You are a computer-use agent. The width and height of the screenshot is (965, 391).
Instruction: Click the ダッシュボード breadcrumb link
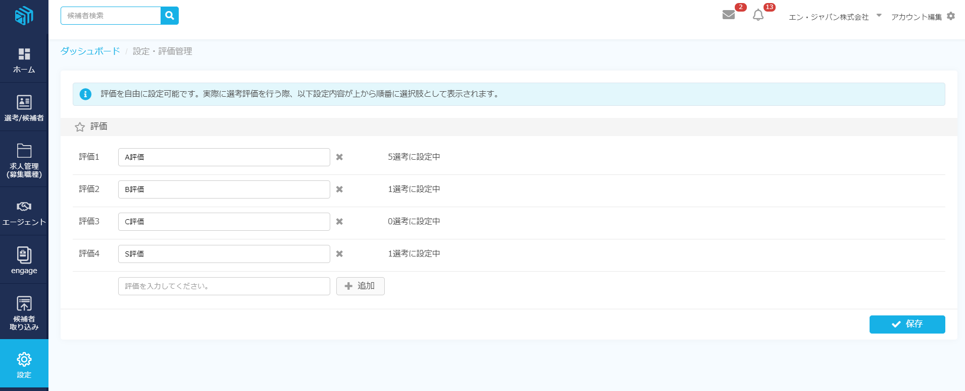[90, 51]
